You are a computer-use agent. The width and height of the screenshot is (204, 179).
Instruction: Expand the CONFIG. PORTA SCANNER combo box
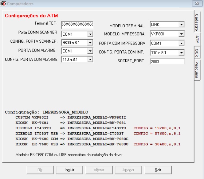(x=90, y=42)
